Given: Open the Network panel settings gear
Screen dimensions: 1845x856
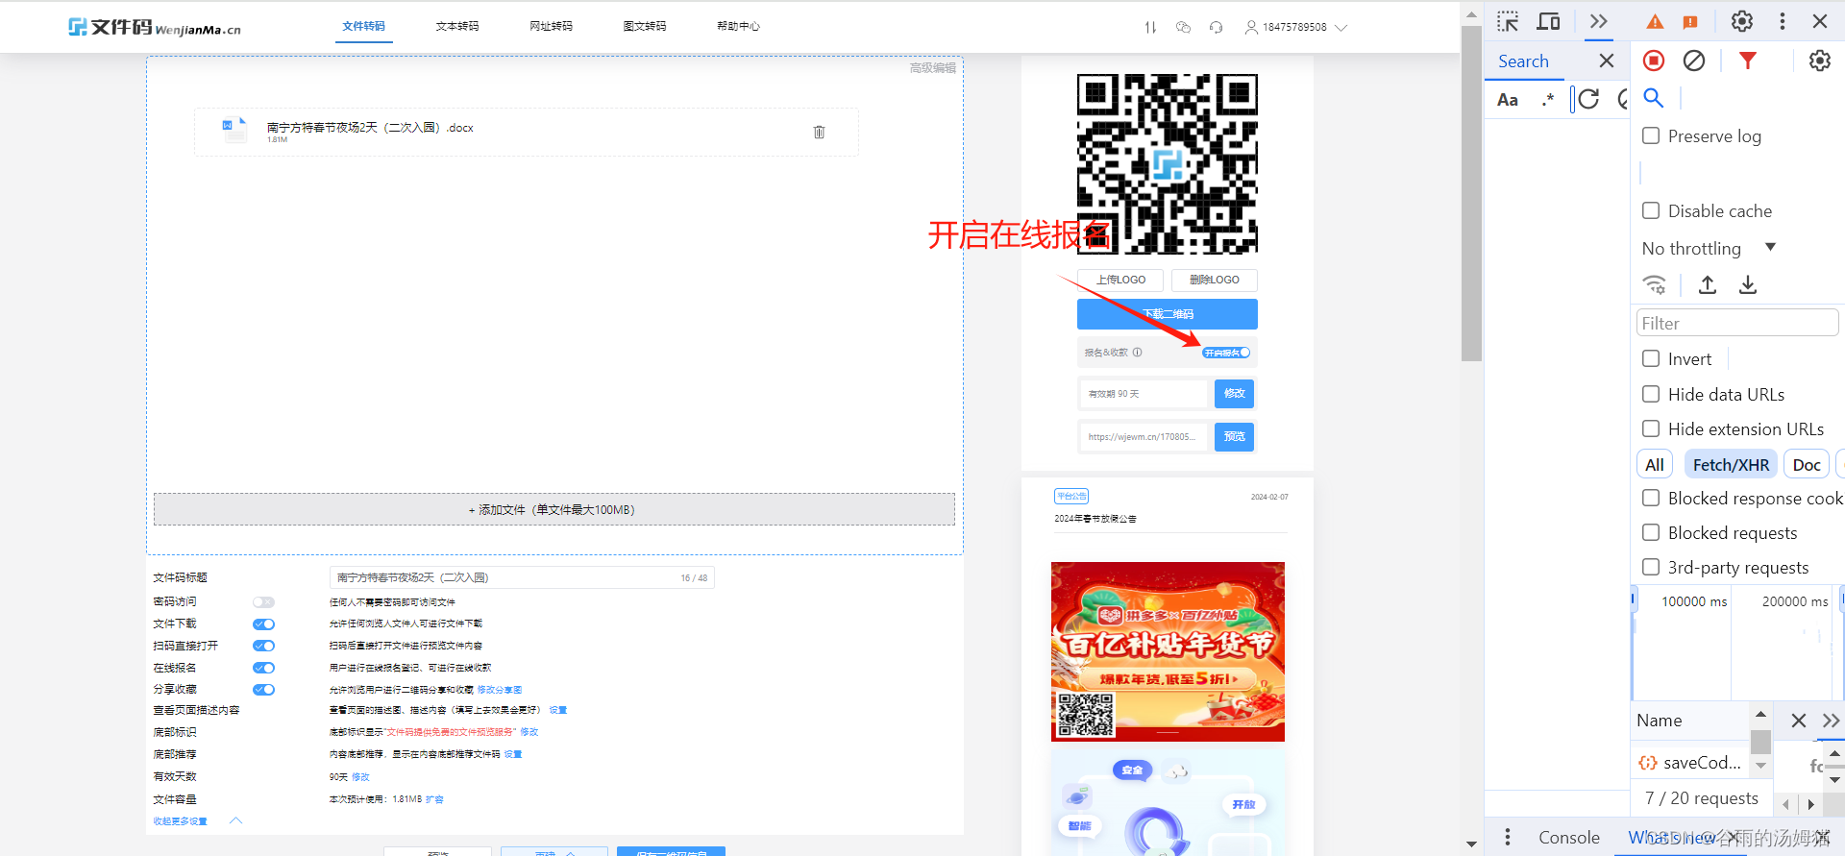Looking at the screenshot, I should (1820, 61).
